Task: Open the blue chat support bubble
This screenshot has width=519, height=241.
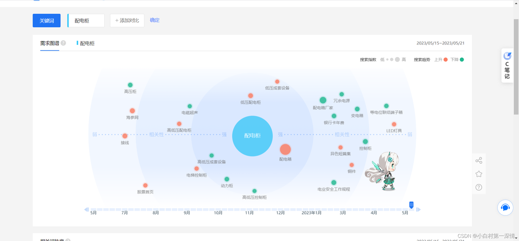Action: click(x=505, y=207)
